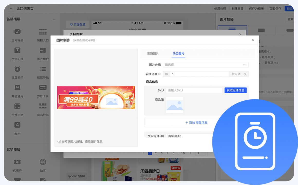Click 添加 商品信息 to add product
Screen dimensions: 298x185
tap(196, 123)
